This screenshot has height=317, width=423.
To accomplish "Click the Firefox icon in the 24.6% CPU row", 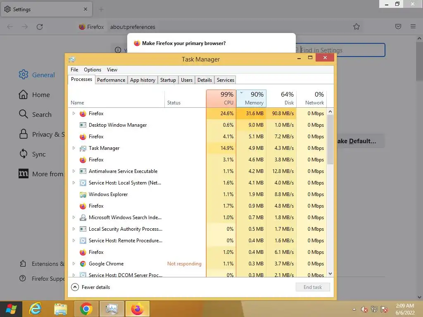I will pyautogui.click(x=83, y=114).
